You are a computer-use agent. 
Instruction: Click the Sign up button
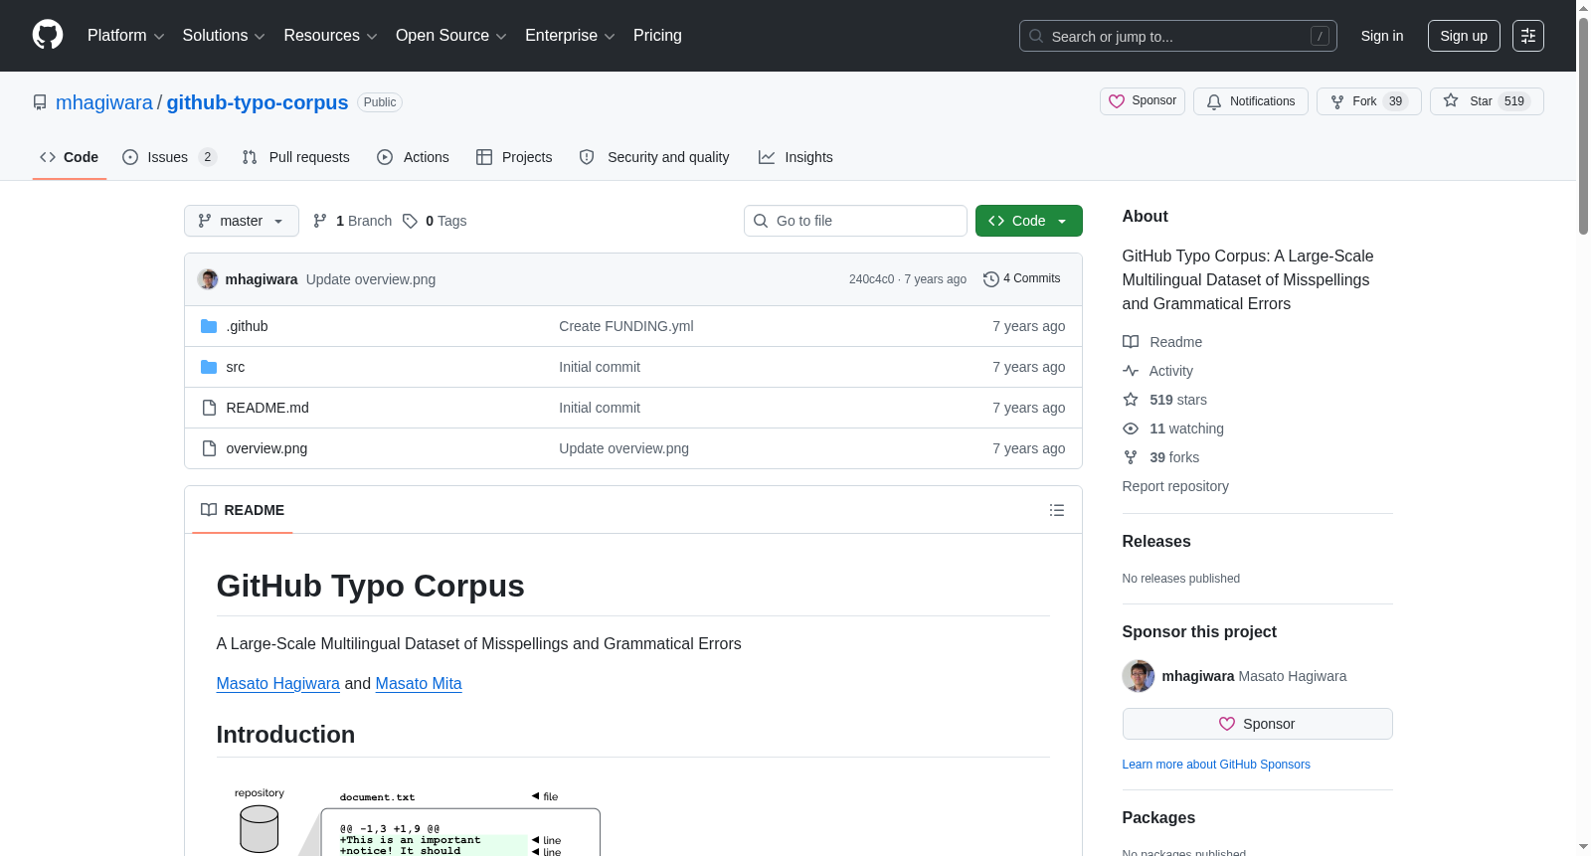pos(1464,36)
